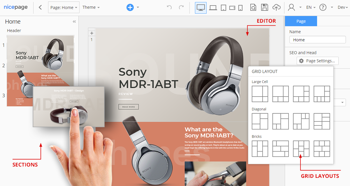Click the Home title in sections panel
The width and height of the screenshot is (350, 186).
[x=13, y=22]
